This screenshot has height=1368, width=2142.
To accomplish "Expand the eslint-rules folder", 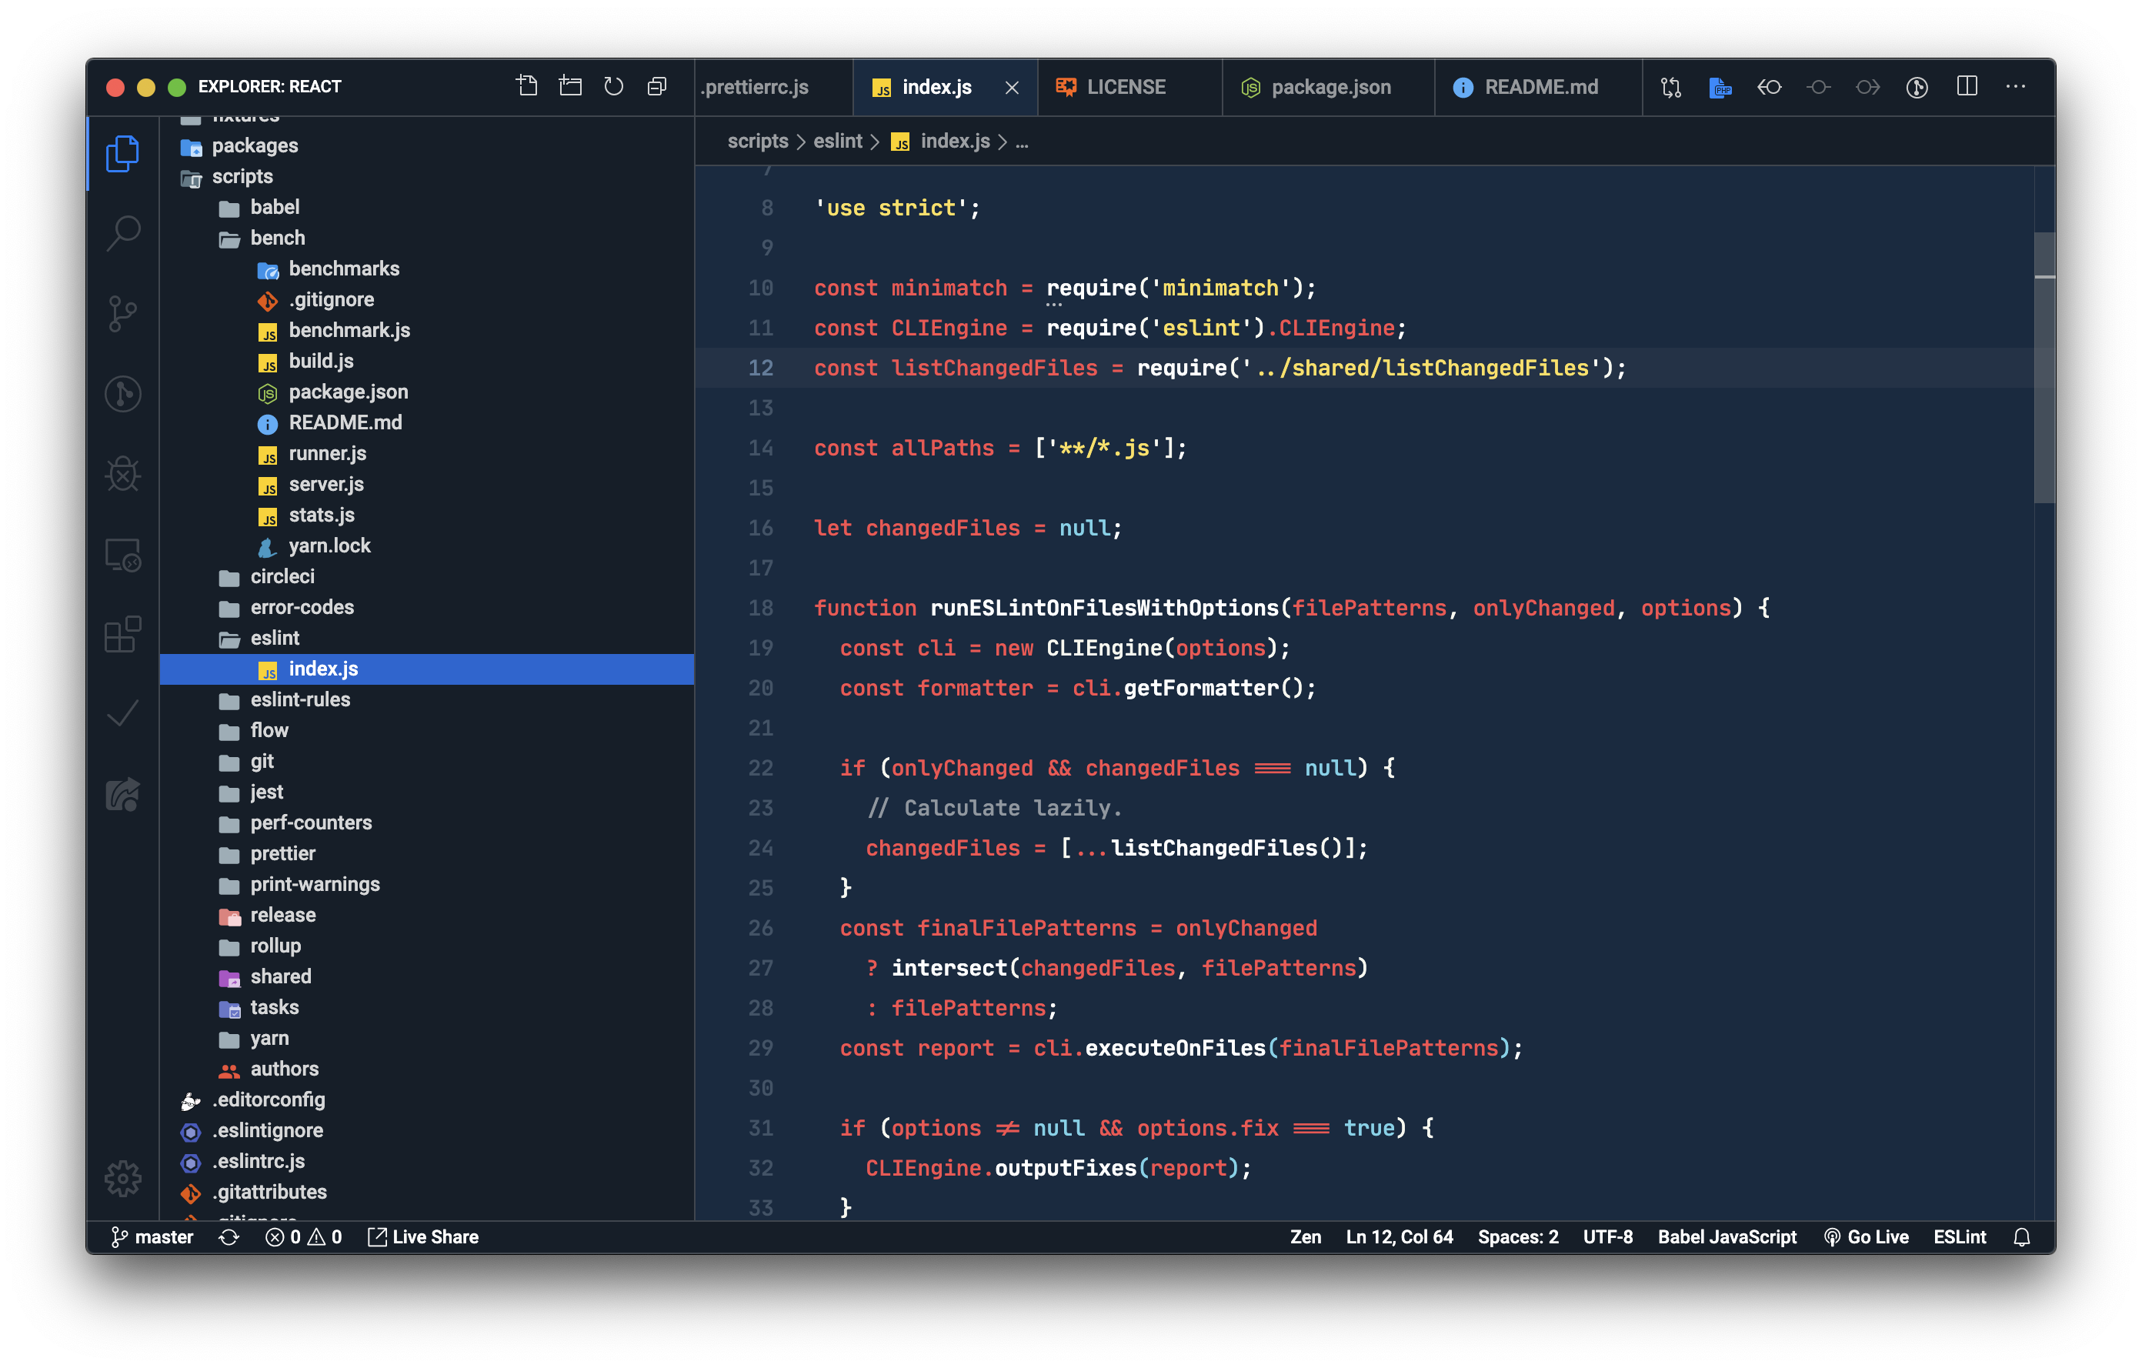I will pyautogui.click(x=300, y=699).
